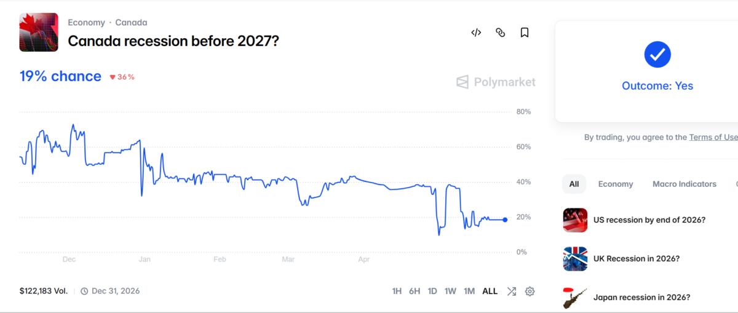This screenshot has height=313, width=738.
Task: Open the embed code icon
Action: point(476,33)
